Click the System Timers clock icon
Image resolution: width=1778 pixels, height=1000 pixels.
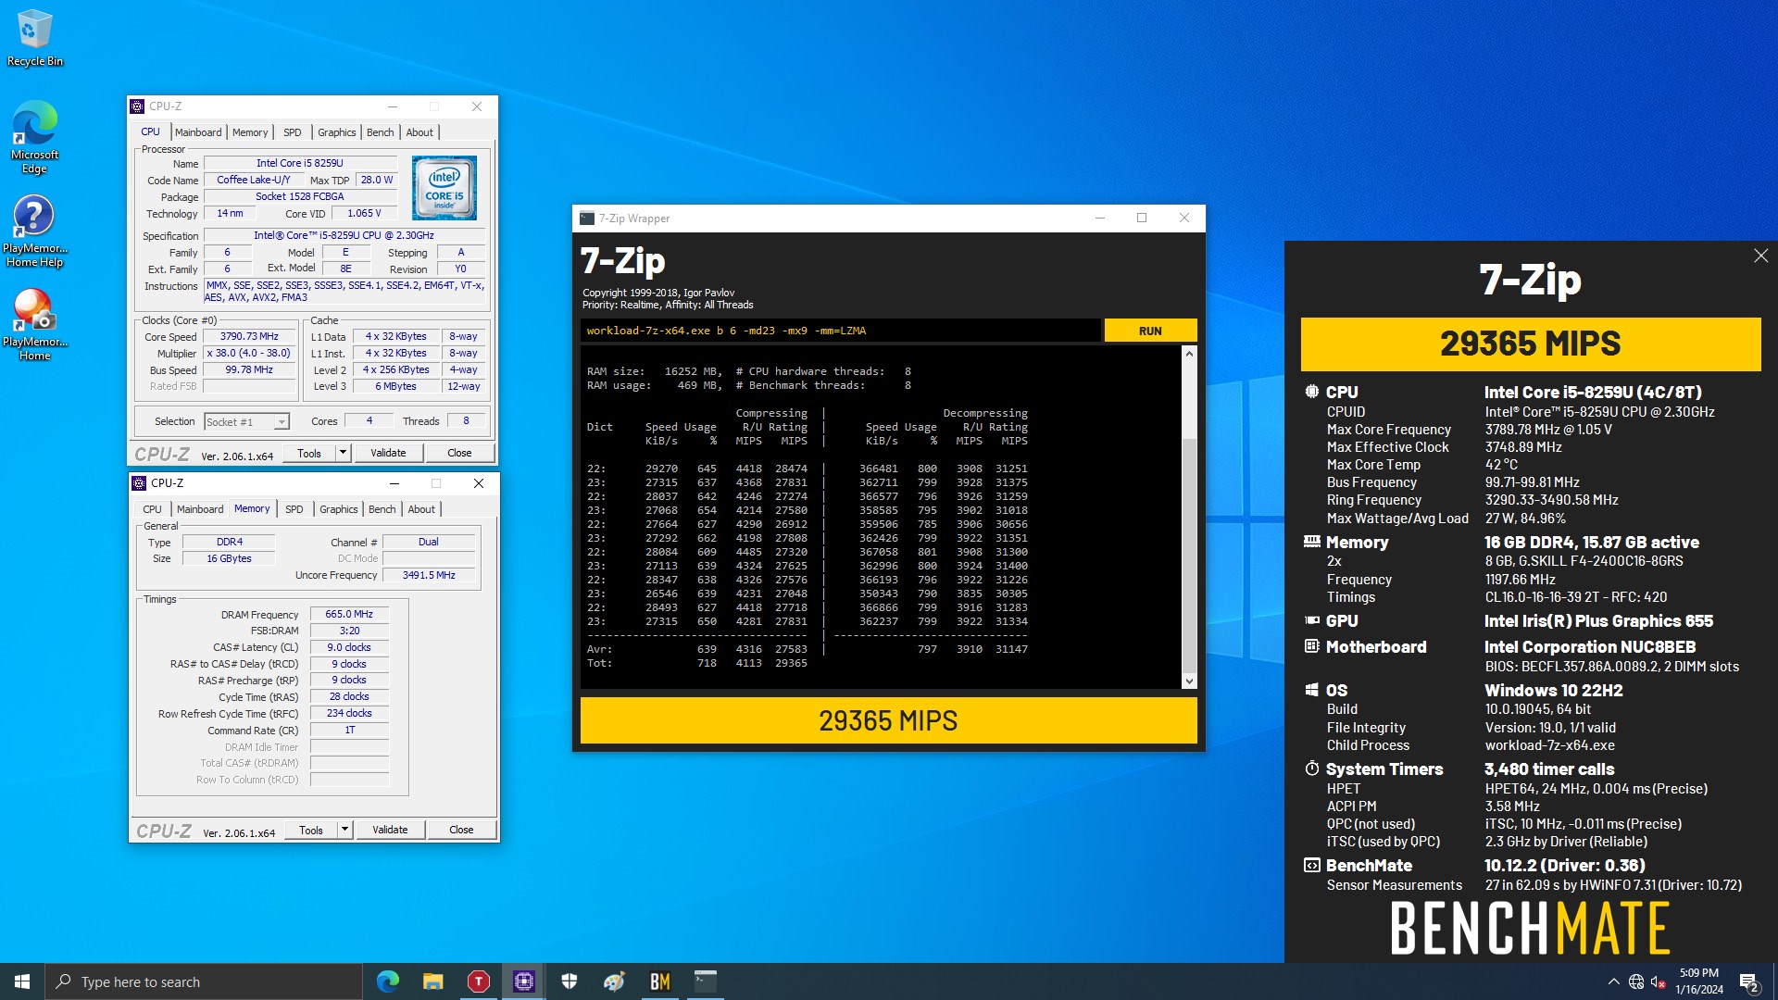[x=1311, y=769]
